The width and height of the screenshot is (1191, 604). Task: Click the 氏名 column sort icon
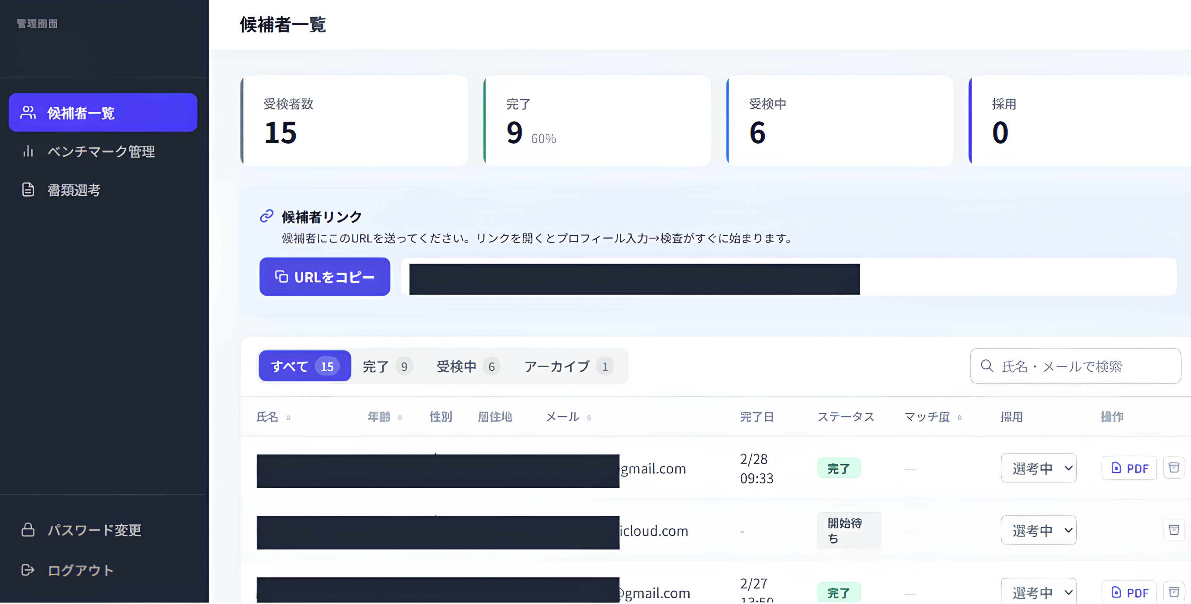(288, 418)
